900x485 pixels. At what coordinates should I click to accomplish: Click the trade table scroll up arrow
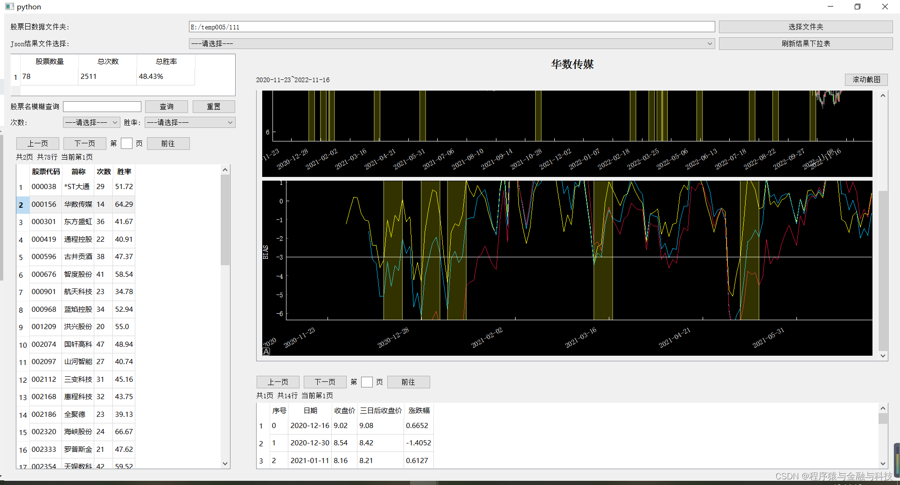tap(883, 408)
